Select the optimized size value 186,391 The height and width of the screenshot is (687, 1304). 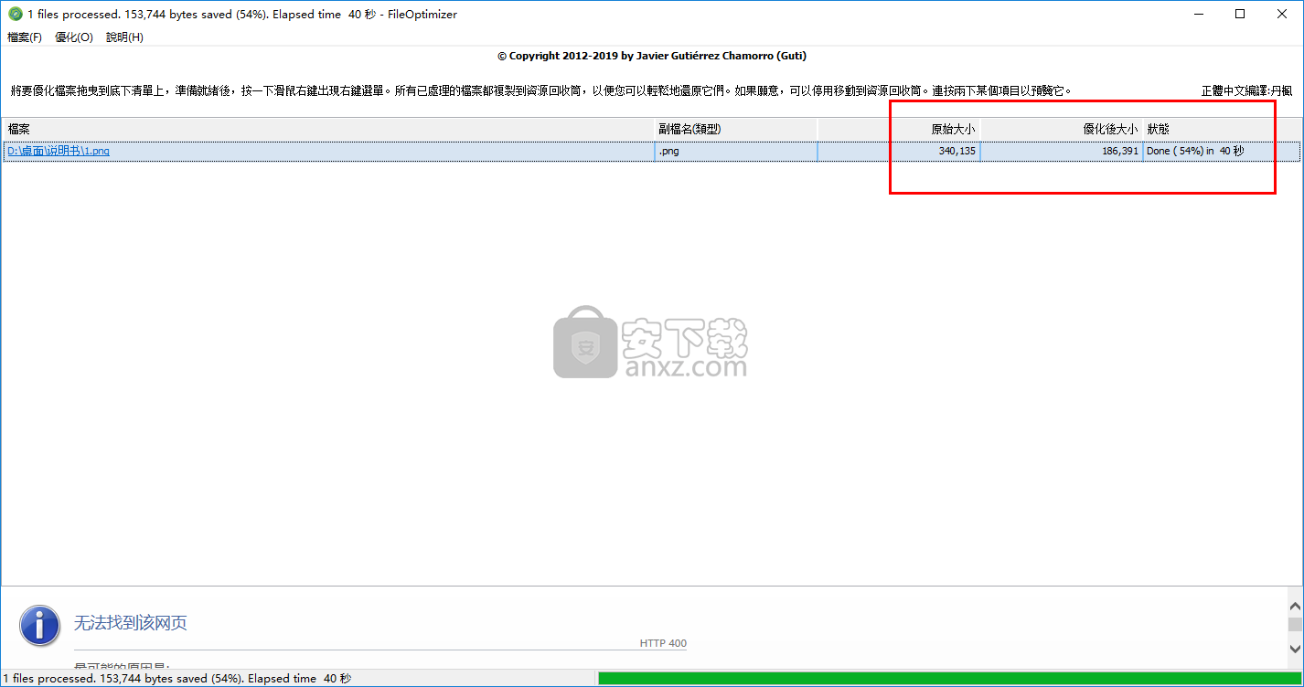[x=1120, y=151]
